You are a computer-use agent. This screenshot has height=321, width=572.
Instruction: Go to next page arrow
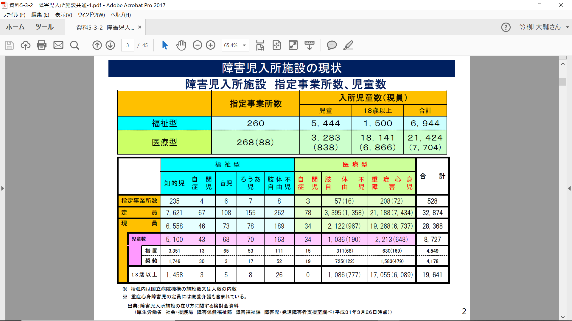(x=111, y=45)
